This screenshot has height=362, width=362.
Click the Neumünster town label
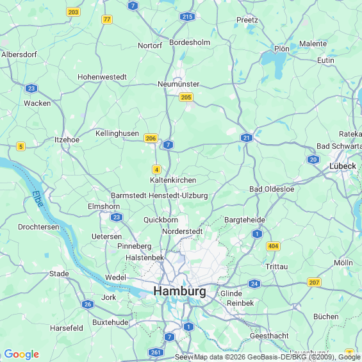[x=179, y=84]
